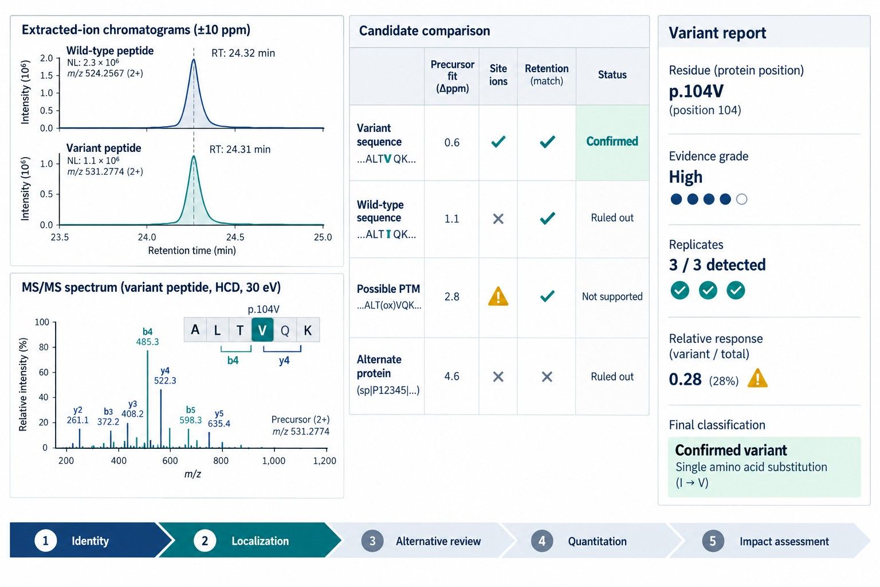Go to the Localization step

tap(249, 540)
